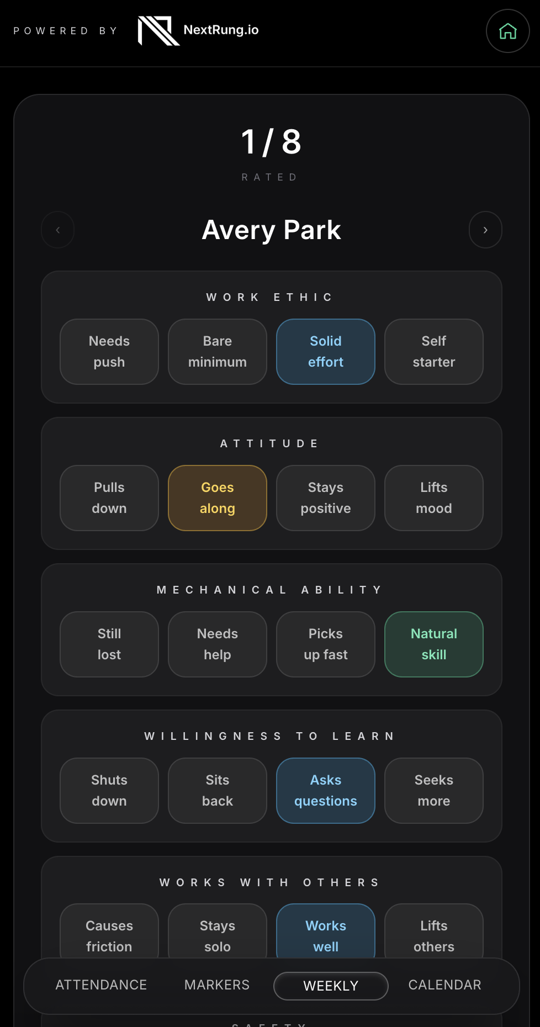Viewport: 540px width, 1027px height.
Task: Click the NextRung.io logo
Action: [198, 30]
